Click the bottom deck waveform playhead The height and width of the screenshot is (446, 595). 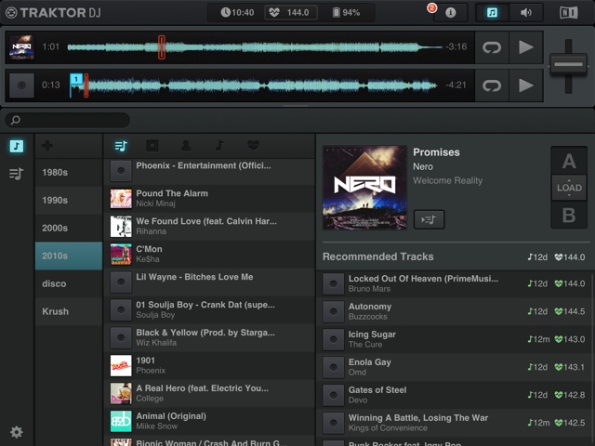pos(86,85)
